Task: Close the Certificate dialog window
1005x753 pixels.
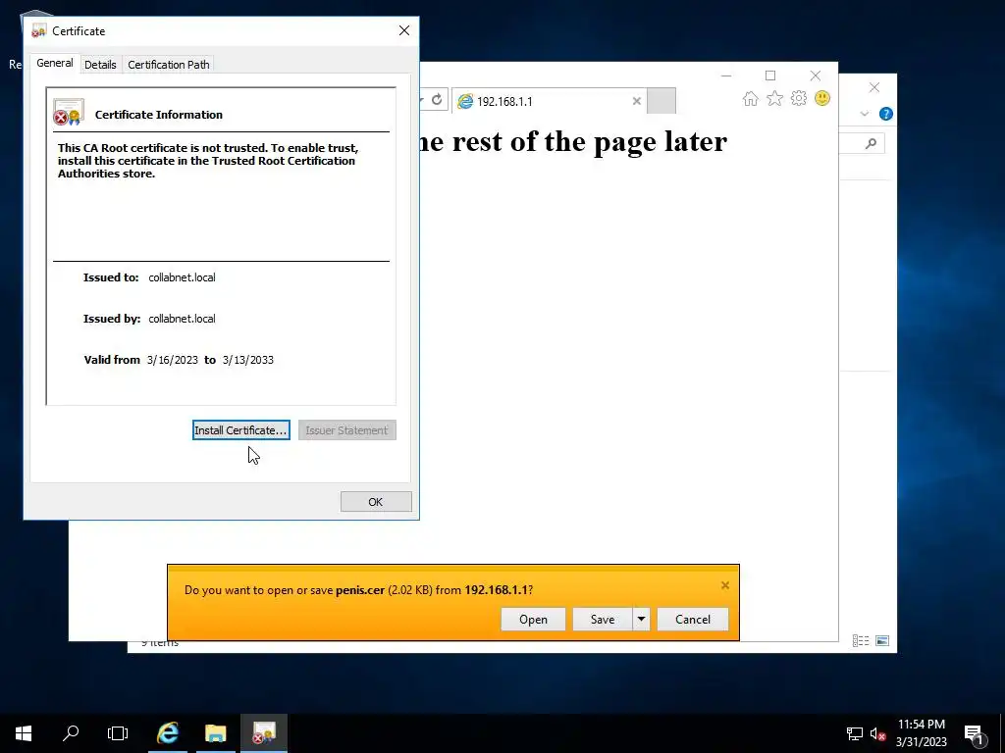Action: (x=403, y=30)
